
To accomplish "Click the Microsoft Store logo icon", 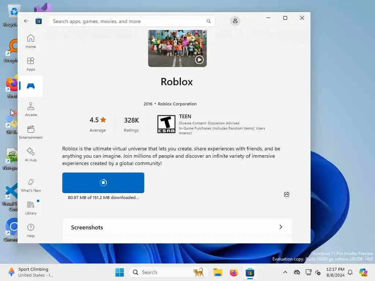I will [x=38, y=21].
